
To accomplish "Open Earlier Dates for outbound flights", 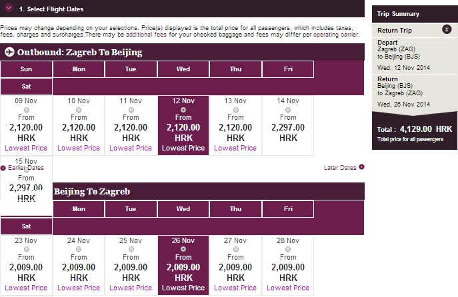I will (25, 168).
